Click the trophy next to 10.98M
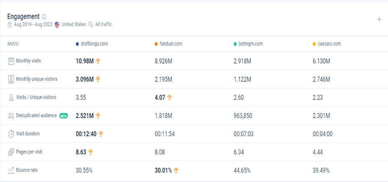This screenshot has width=388, height=182. [x=98, y=61]
